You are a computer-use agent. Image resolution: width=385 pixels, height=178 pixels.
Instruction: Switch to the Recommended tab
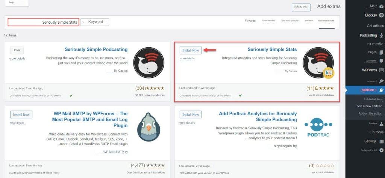[268, 21]
